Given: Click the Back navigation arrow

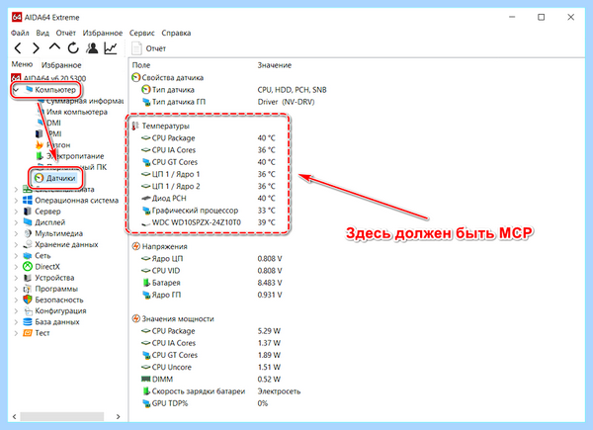Looking at the screenshot, I should coord(18,48).
